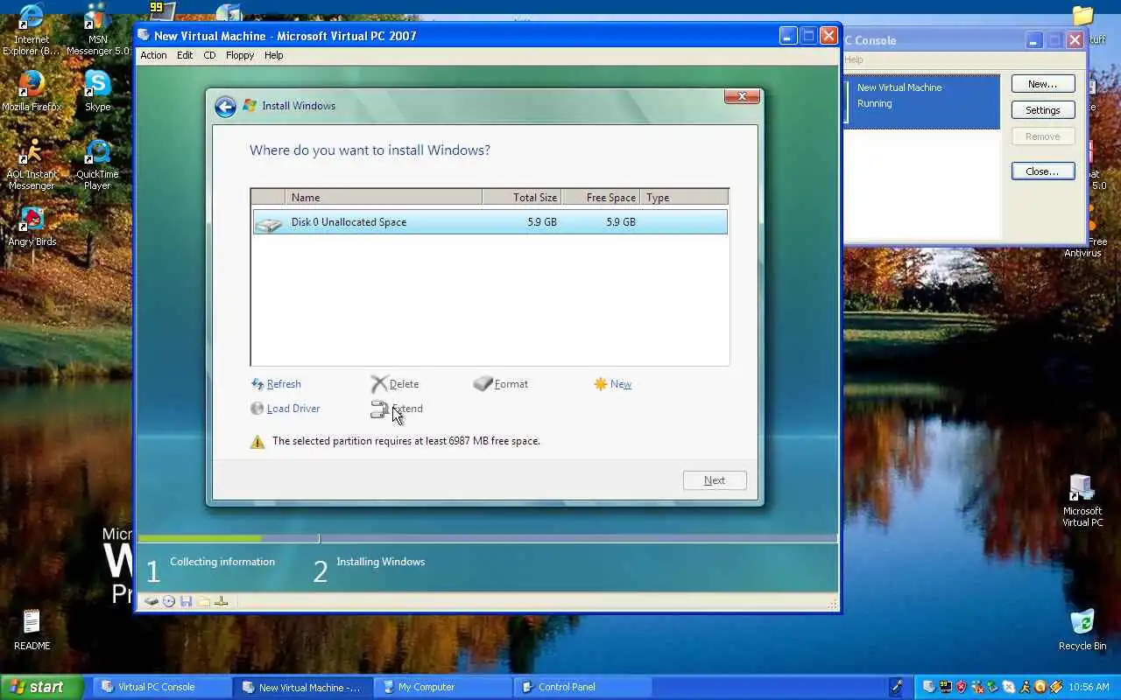Open QuickTime Player desktop icon
Image resolution: width=1121 pixels, height=700 pixels.
coord(97,164)
